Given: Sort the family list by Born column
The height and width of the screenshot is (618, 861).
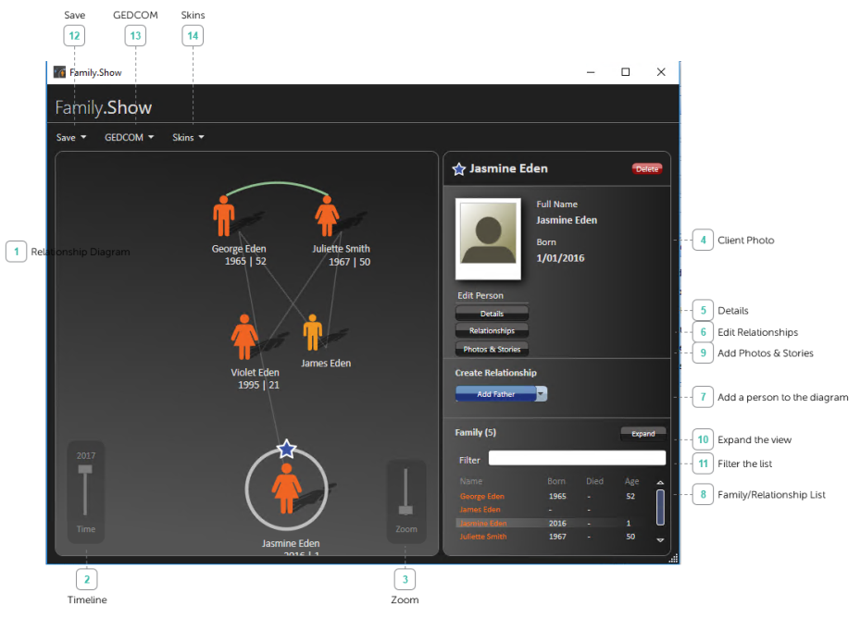Looking at the screenshot, I should (556, 481).
